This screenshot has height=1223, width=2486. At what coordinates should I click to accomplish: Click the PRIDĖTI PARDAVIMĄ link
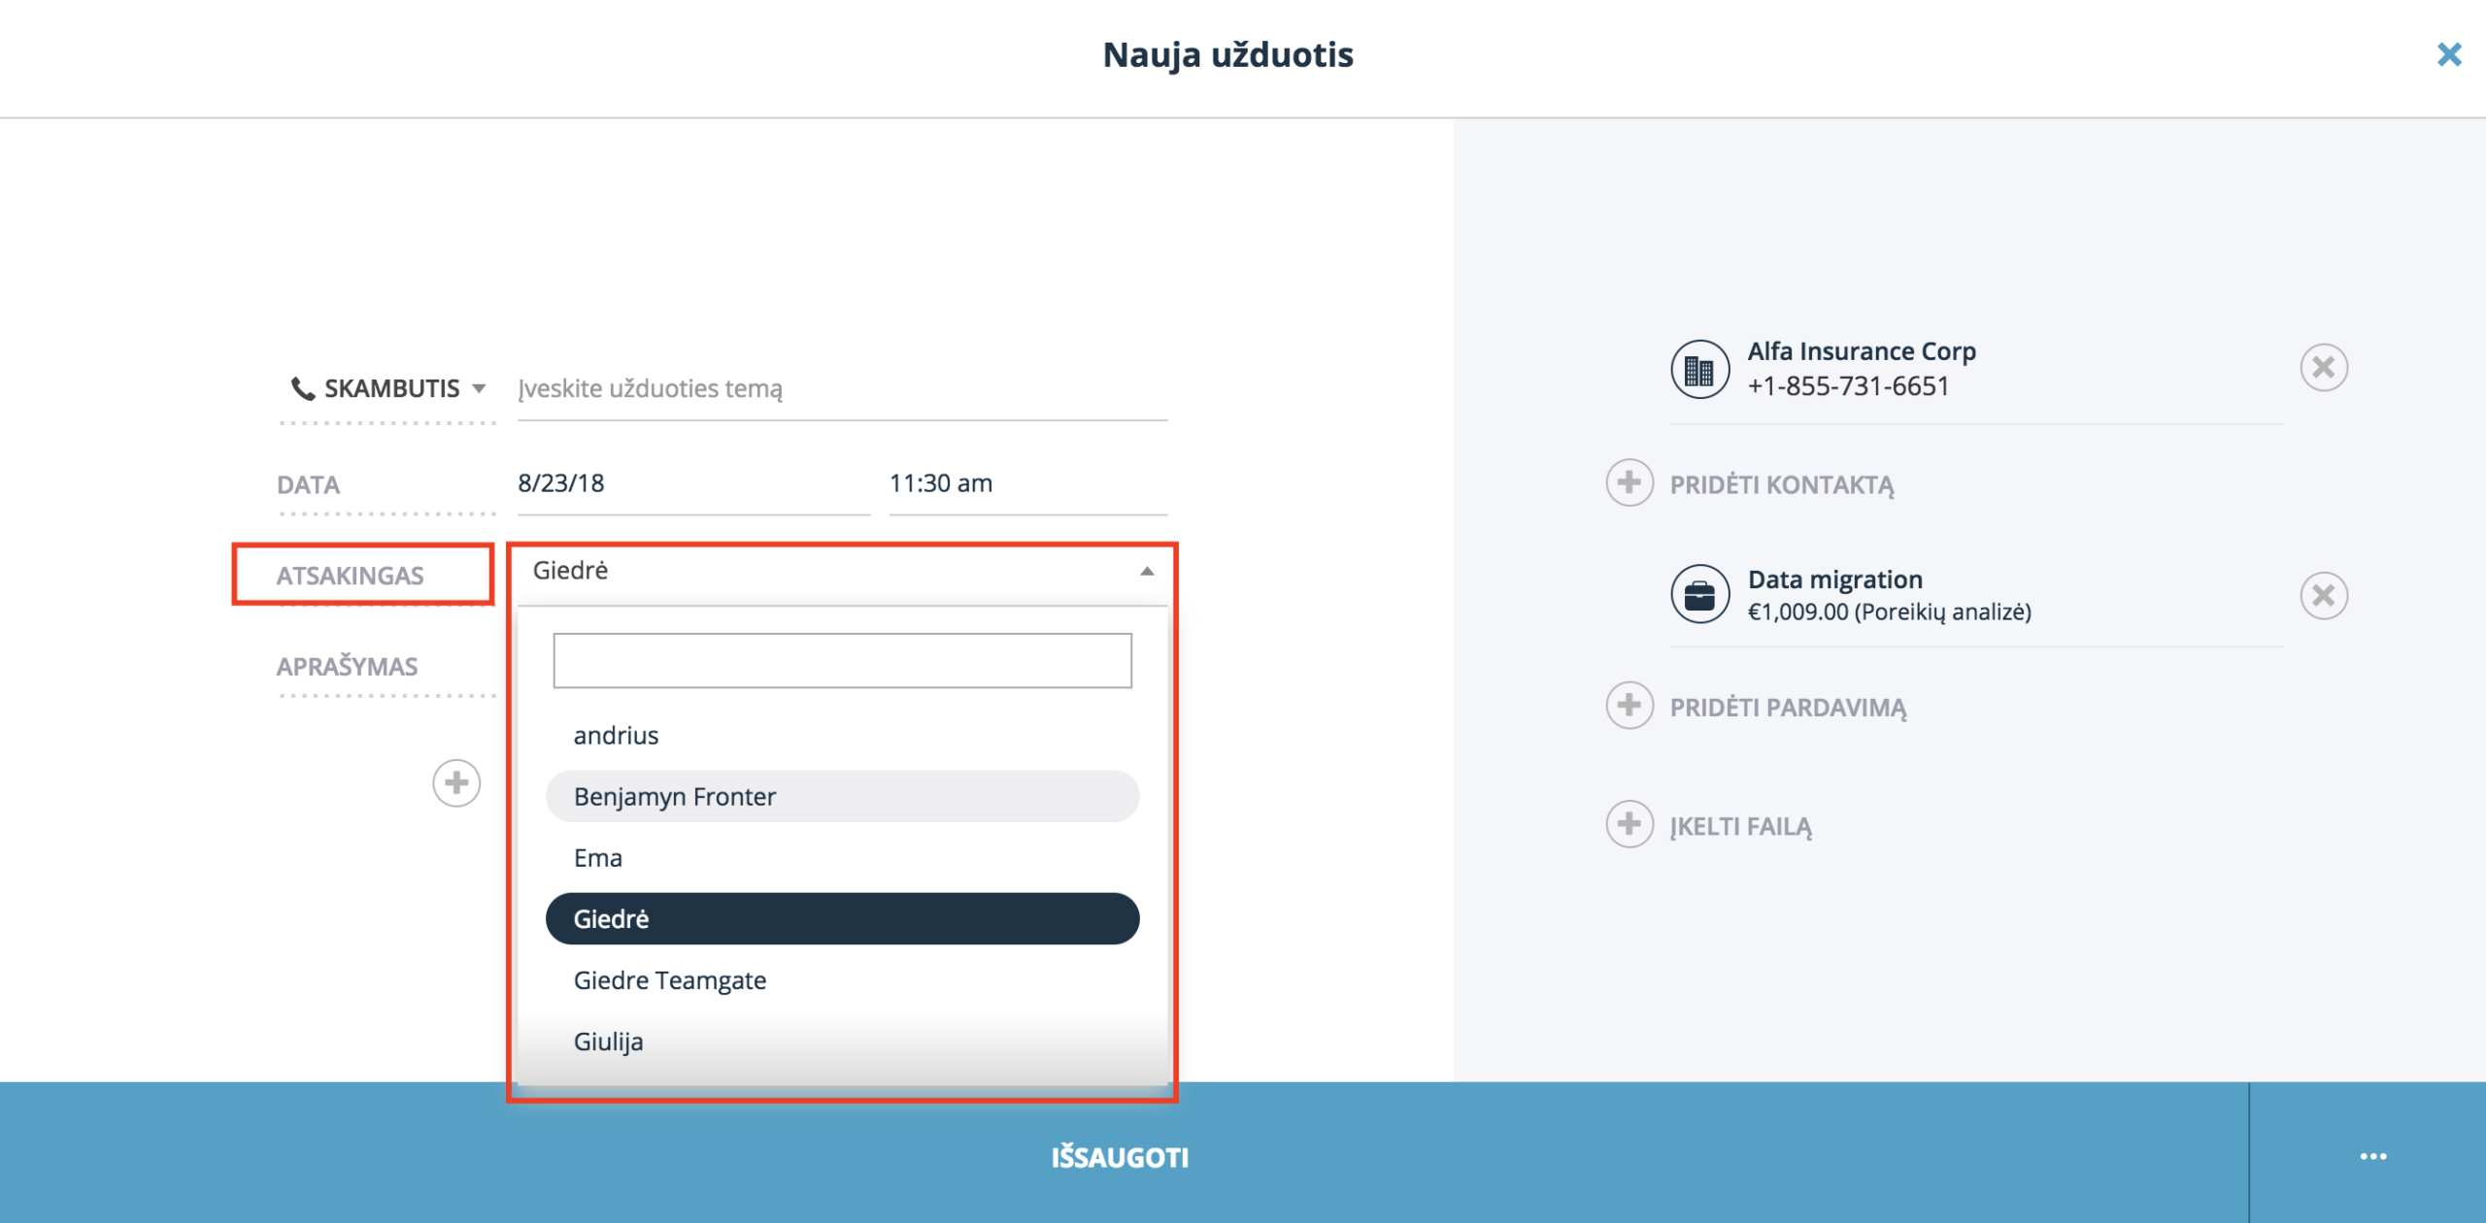tap(1788, 708)
